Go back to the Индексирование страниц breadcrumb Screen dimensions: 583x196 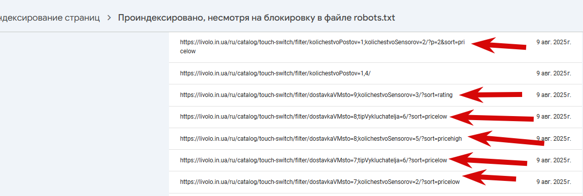pos(50,18)
